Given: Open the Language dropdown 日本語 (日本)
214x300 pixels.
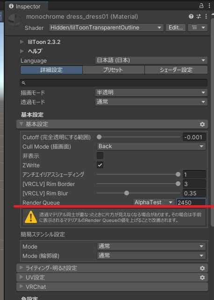Looking at the screenshot, I should (x=151, y=60).
